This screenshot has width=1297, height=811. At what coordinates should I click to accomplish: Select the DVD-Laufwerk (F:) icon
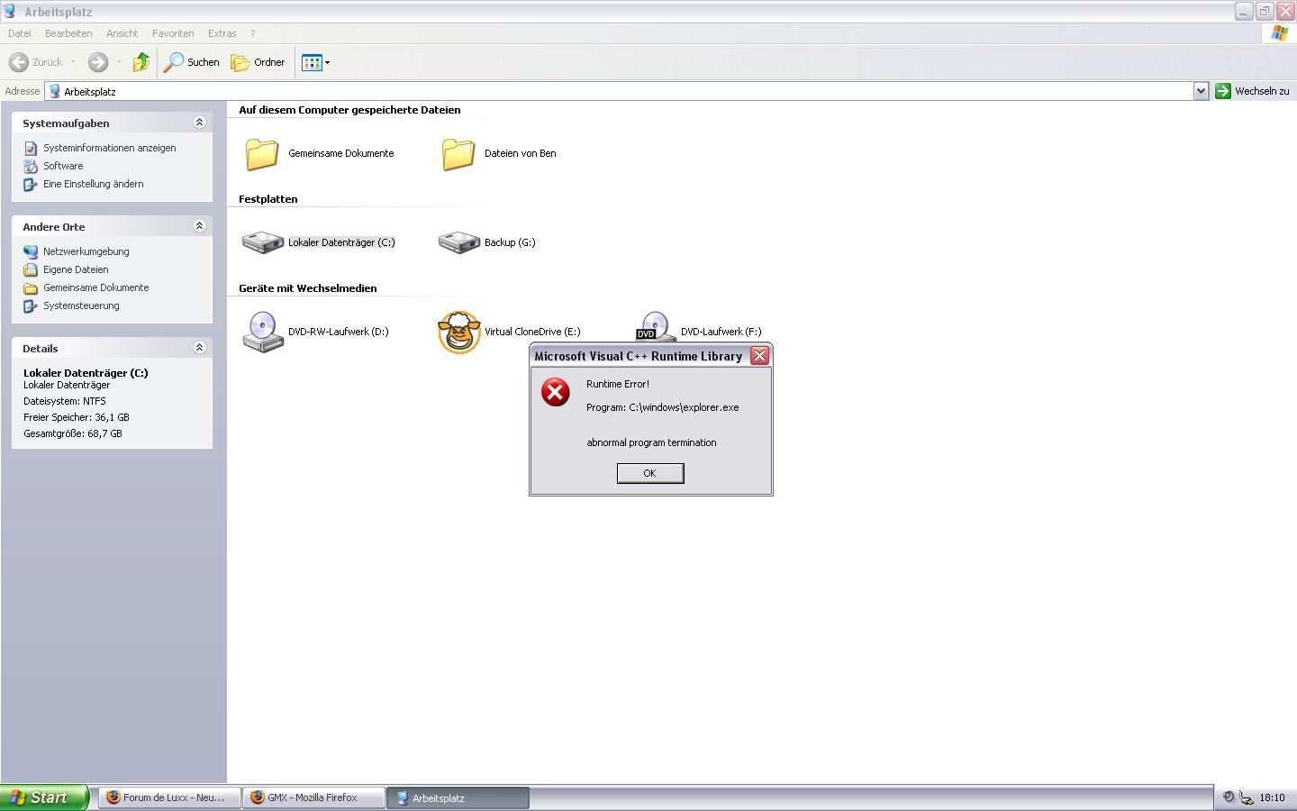656,326
